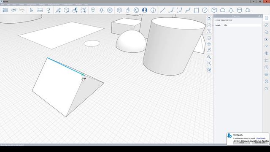Open the Settings menu
The height and width of the screenshot is (152, 270).
42,5
